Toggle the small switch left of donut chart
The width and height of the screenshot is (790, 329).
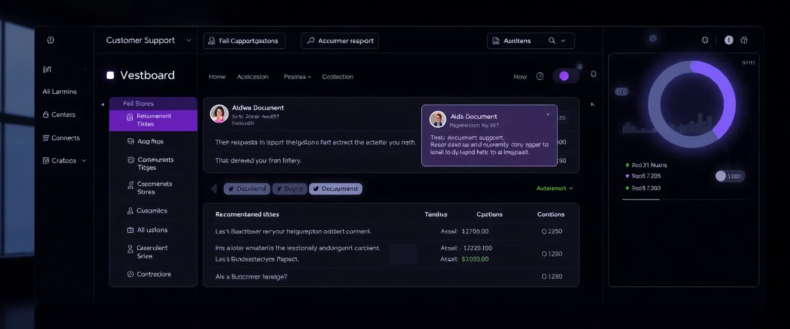coord(621,92)
